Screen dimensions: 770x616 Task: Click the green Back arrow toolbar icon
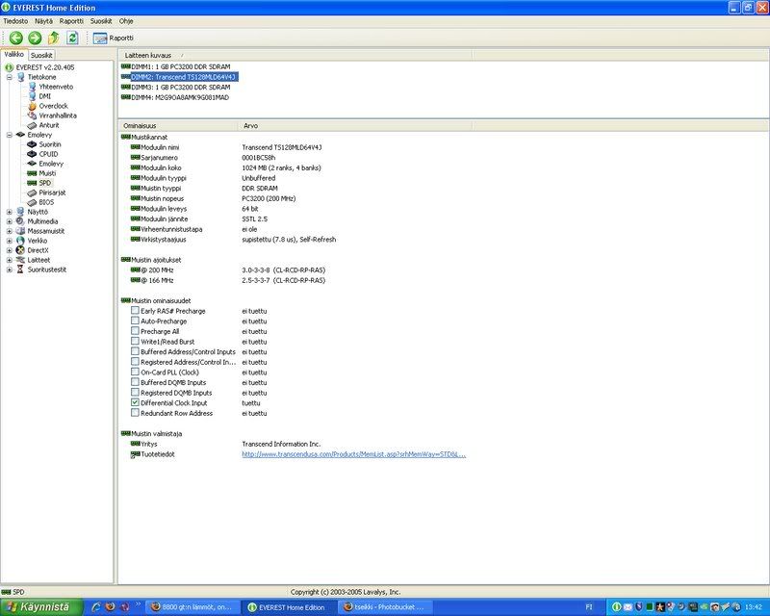(16, 38)
